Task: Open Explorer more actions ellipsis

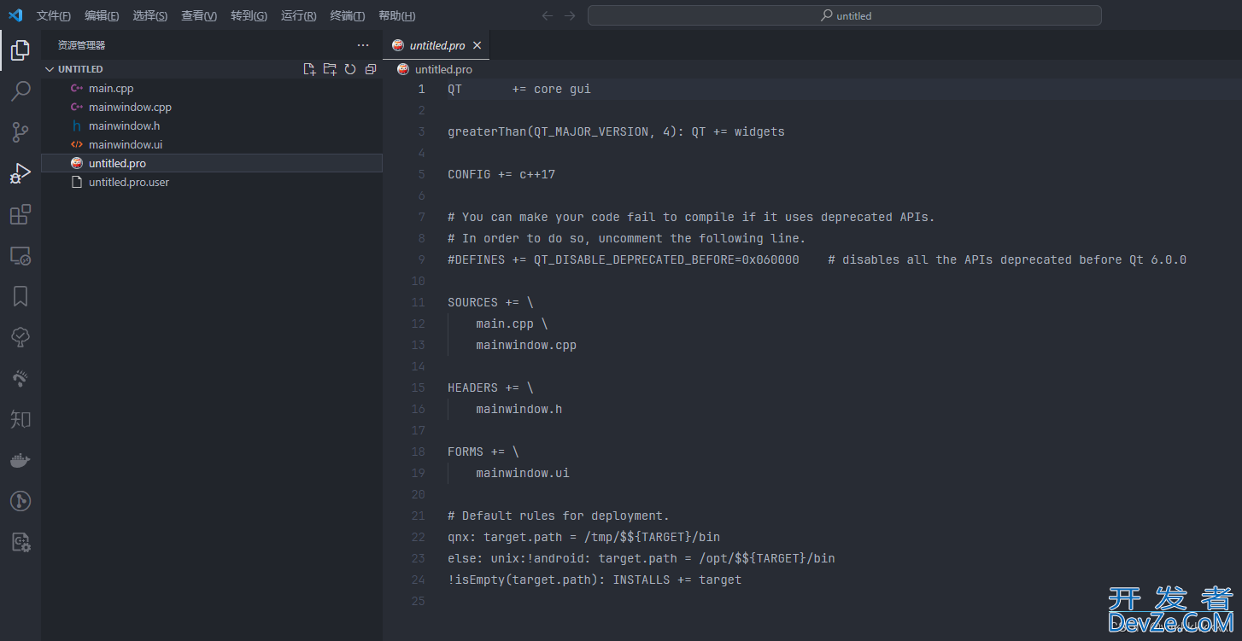Action: coord(363,45)
